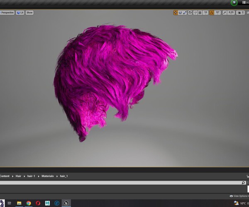
Task: Open the Content breadcrumb folder
Action: (x=5, y=176)
